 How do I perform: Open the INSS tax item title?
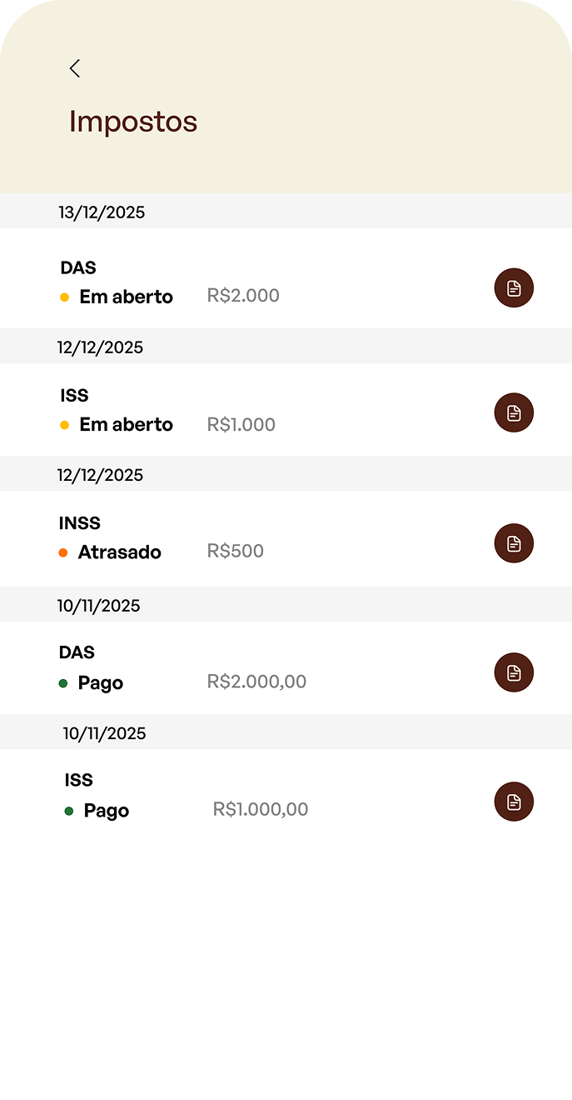click(x=80, y=523)
